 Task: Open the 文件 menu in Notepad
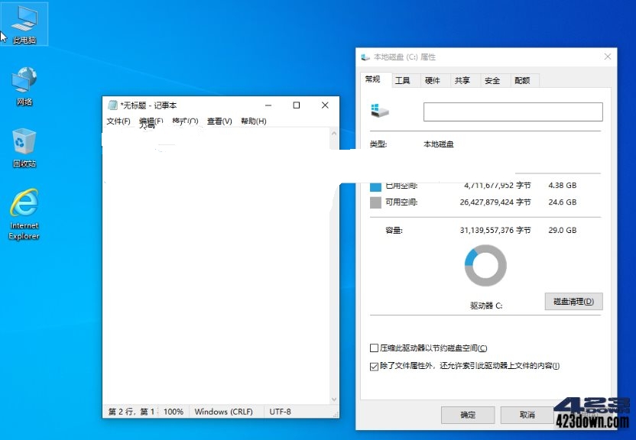pos(117,121)
